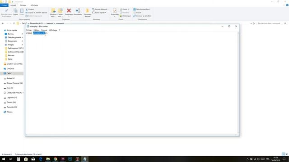Click Copier le chemin d'accès

[x=36, y=13]
